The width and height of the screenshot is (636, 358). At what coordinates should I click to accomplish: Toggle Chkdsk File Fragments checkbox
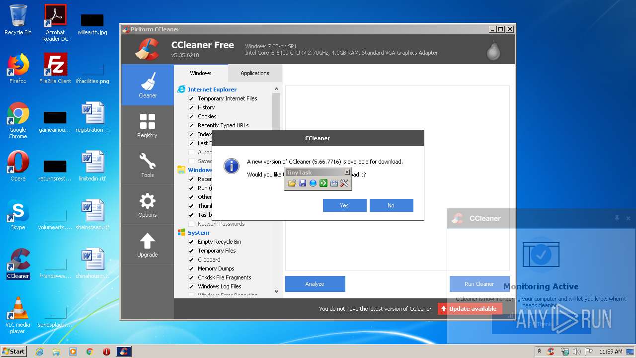tap(191, 277)
